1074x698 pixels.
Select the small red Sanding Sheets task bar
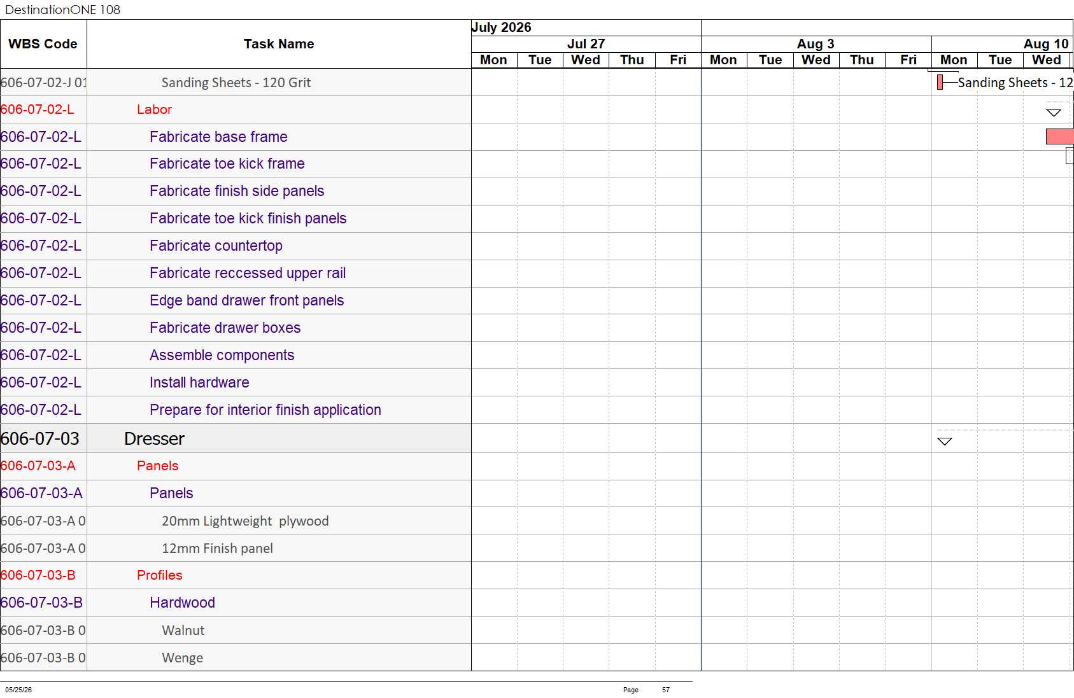tap(940, 82)
